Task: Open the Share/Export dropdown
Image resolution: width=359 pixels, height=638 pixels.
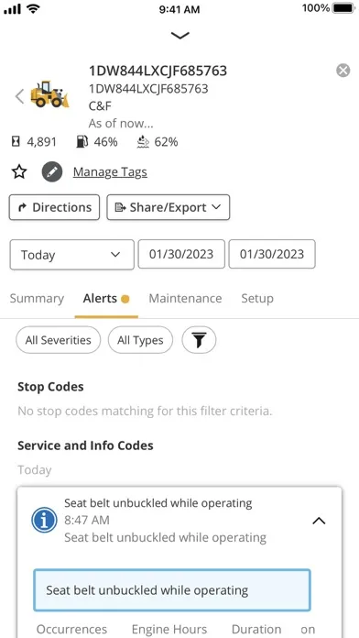Action: (169, 207)
